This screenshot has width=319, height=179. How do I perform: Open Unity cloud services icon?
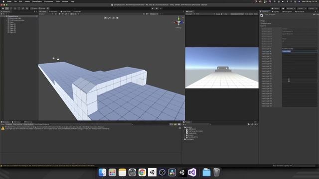283,8
